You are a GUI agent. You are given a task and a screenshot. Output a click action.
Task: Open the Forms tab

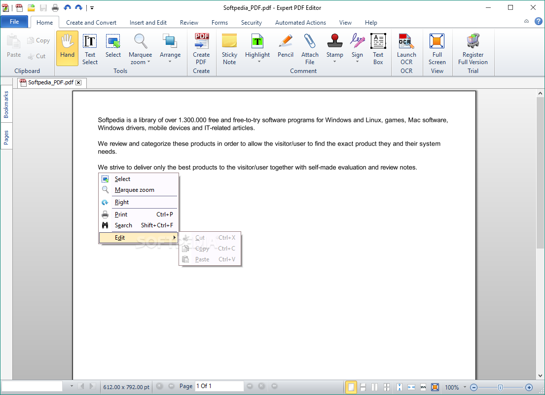[x=219, y=23]
